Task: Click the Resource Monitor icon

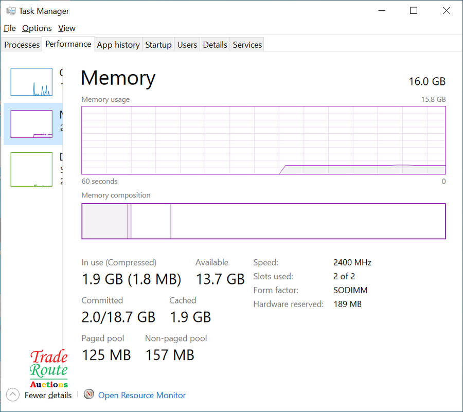Action: point(89,395)
